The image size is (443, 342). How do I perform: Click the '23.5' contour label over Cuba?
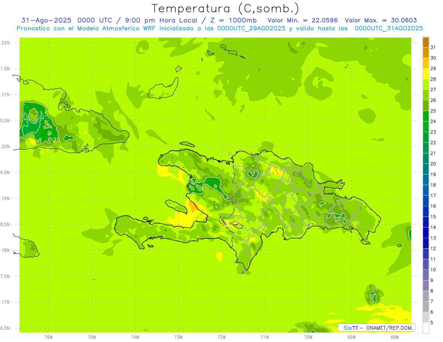[x=42, y=114]
